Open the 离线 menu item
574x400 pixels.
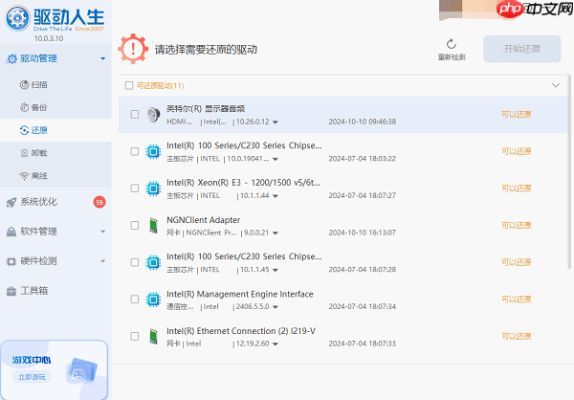coord(55,176)
